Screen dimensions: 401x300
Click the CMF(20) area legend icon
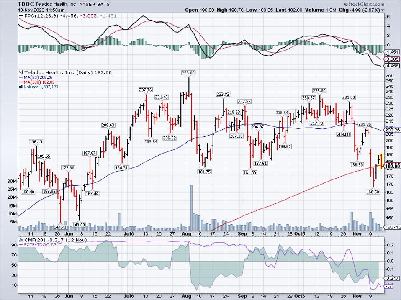(21, 240)
